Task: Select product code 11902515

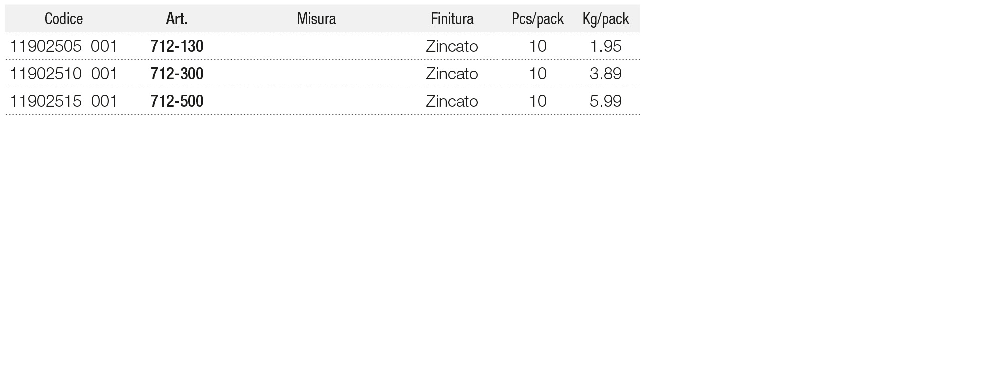Action: (46, 101)
